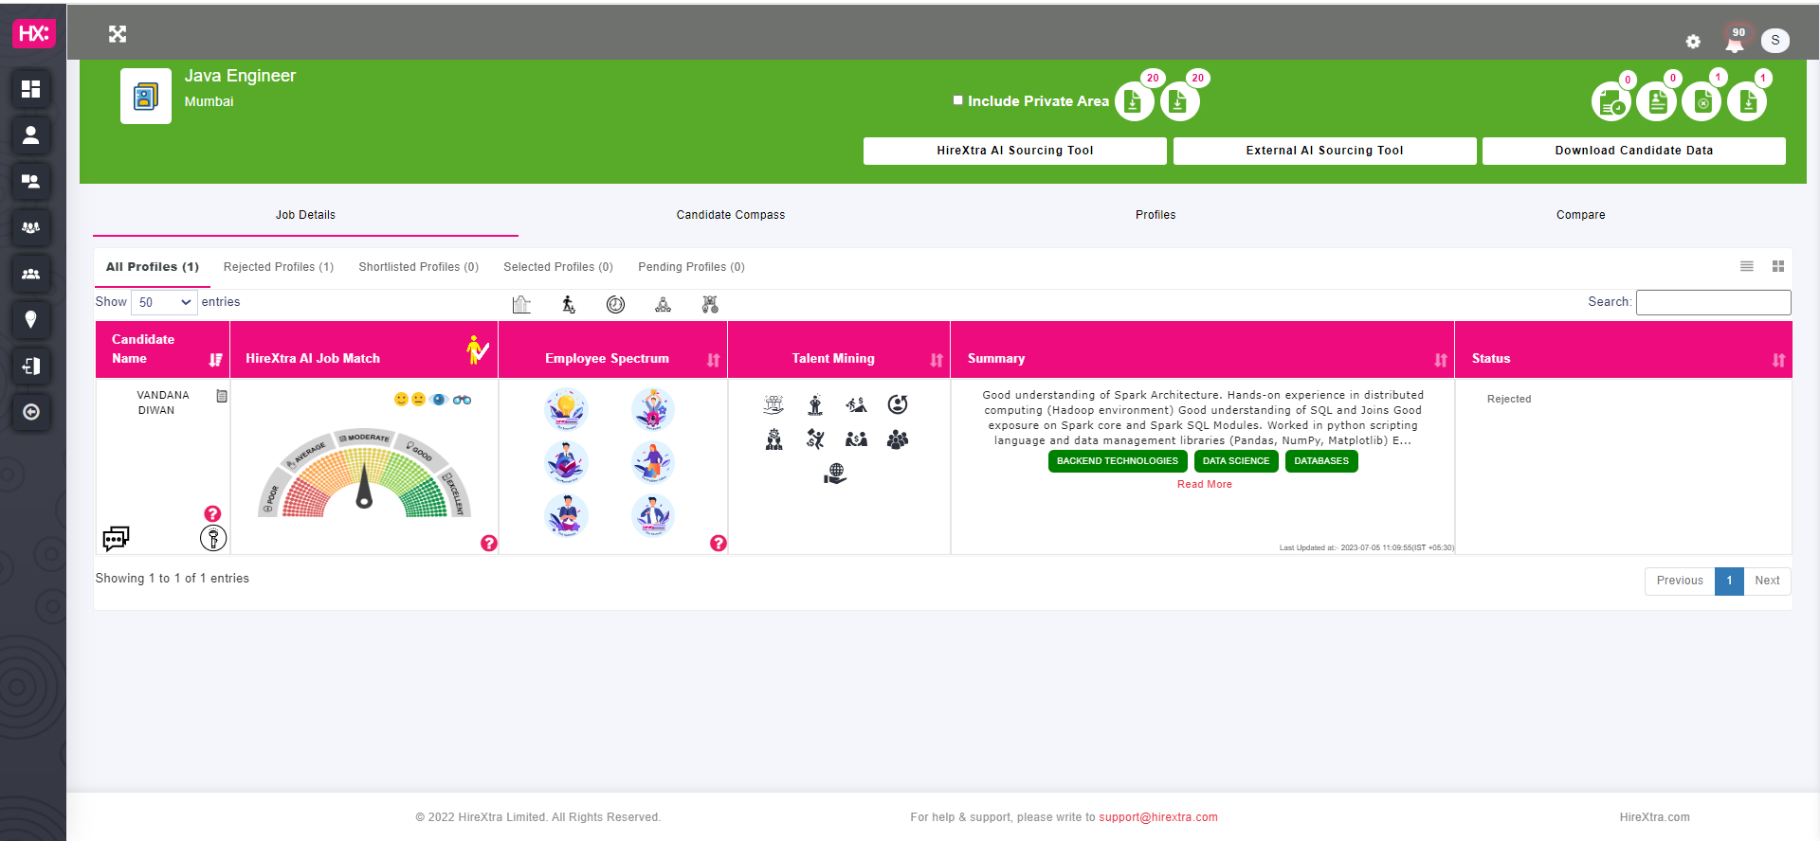Viewport: 1820px width, 841px height.
Task: Click the lightbulb Employee Spectrum badge
Action: pyautogui.click(x=567, y=410)
